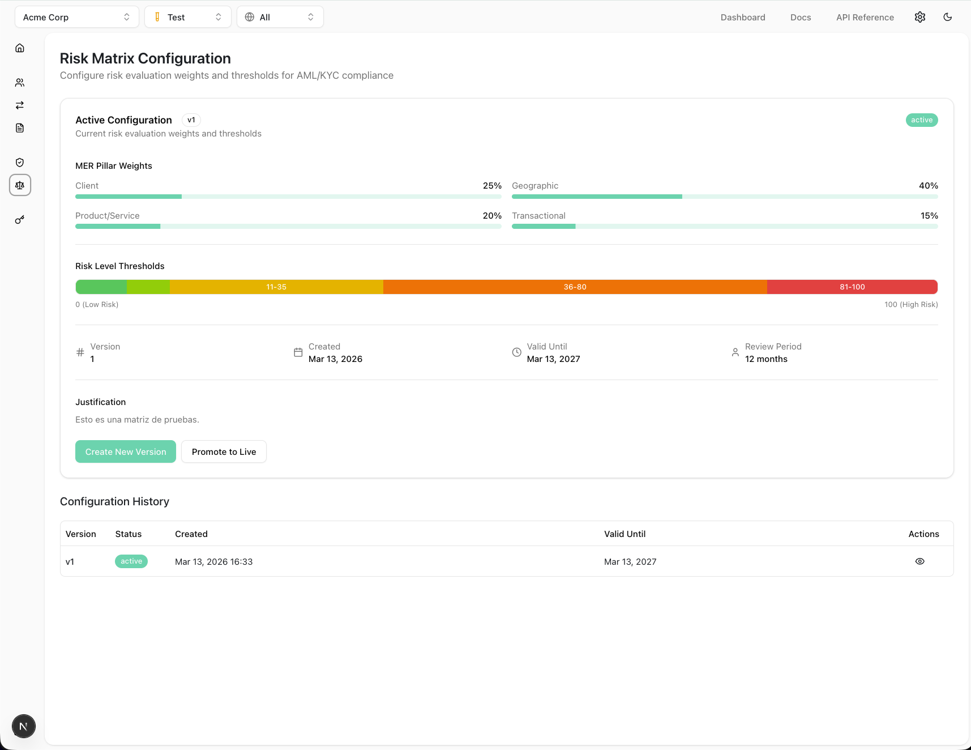
Task: Click the Product/Service weight progress bar
Action: (288, 227)
